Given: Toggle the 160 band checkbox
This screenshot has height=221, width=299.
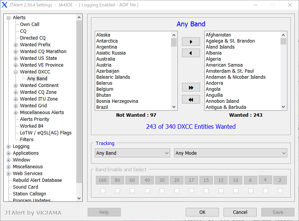Looking at the screenshot, I should [x=103, y=191].
